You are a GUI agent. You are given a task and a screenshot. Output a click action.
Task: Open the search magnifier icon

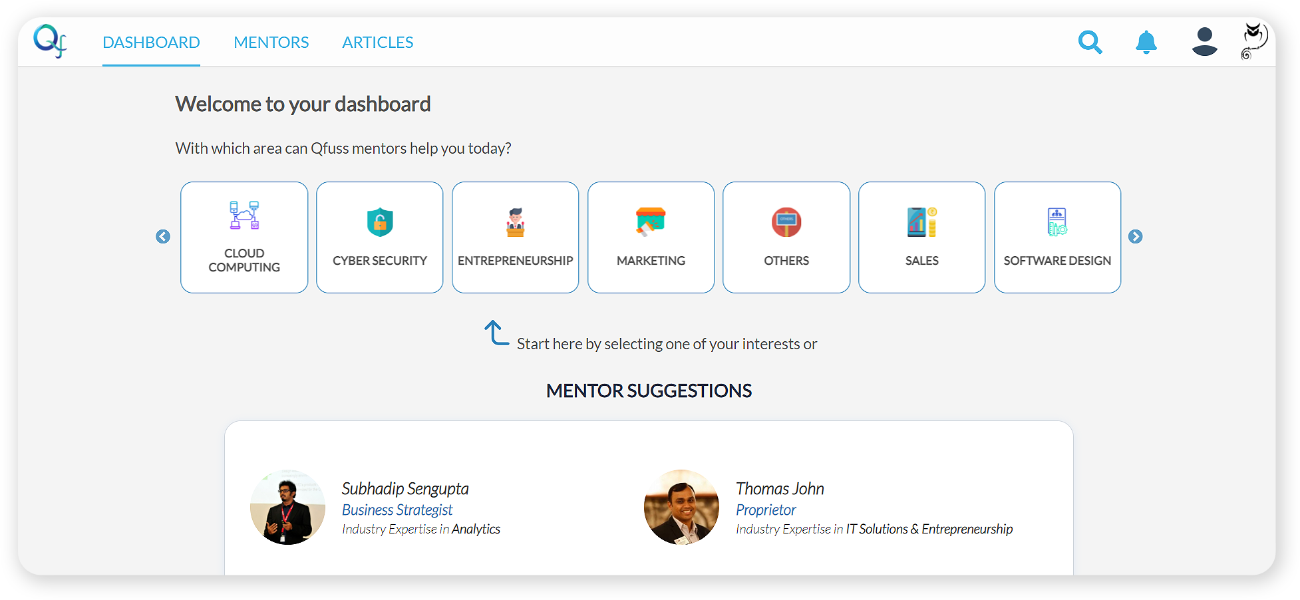point(1090,43)
